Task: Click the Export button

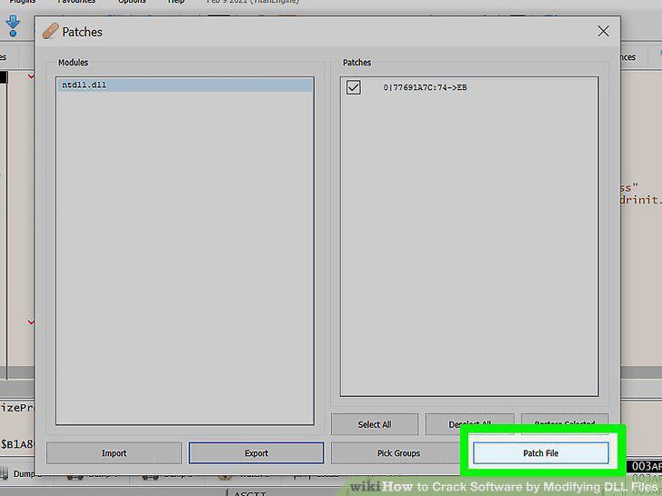Action: click(256, 453)
